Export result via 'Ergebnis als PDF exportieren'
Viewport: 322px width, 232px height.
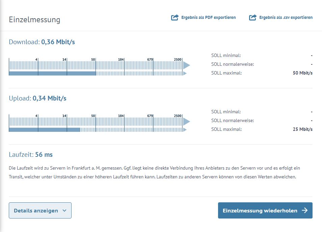(x=208, y=18)
